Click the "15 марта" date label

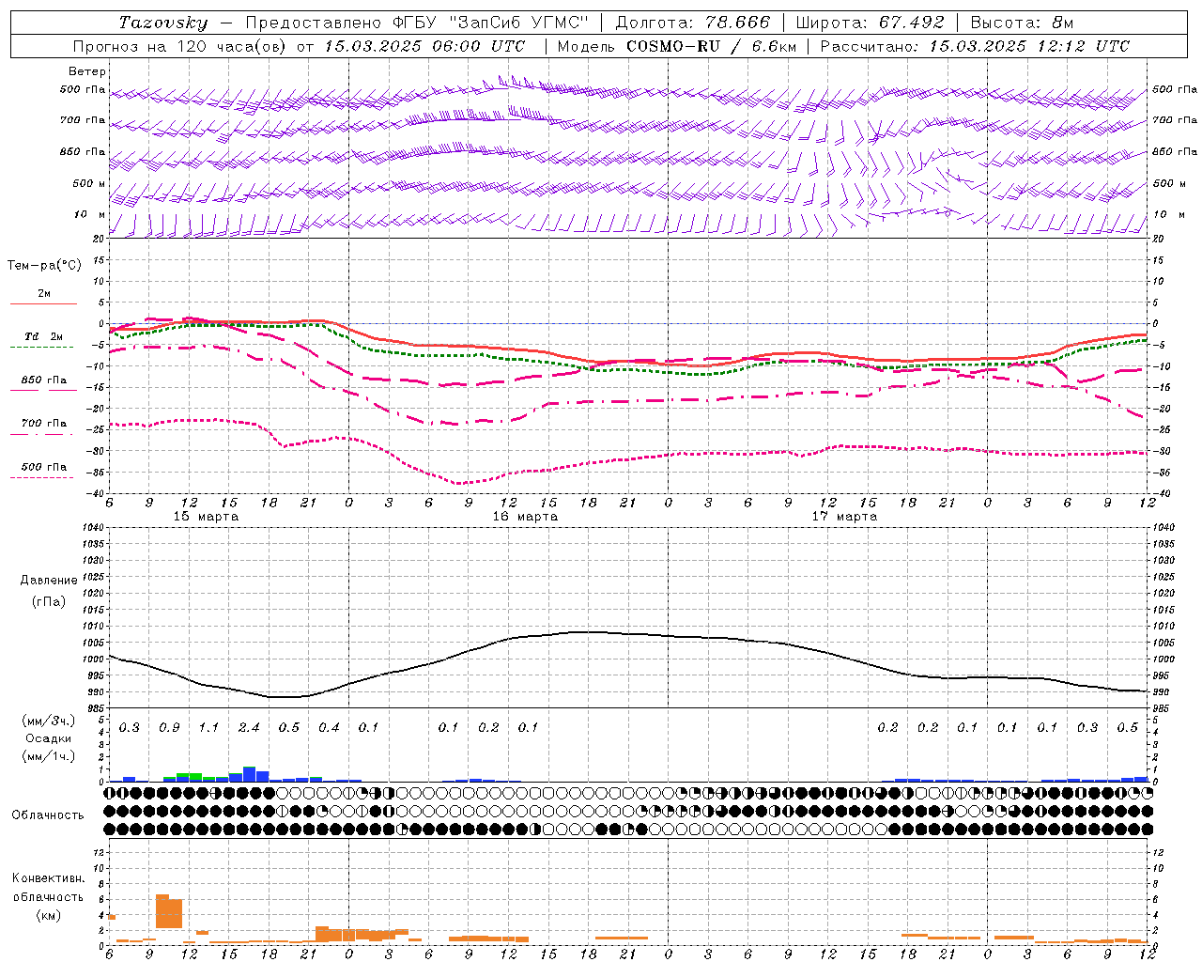point(207,517)
